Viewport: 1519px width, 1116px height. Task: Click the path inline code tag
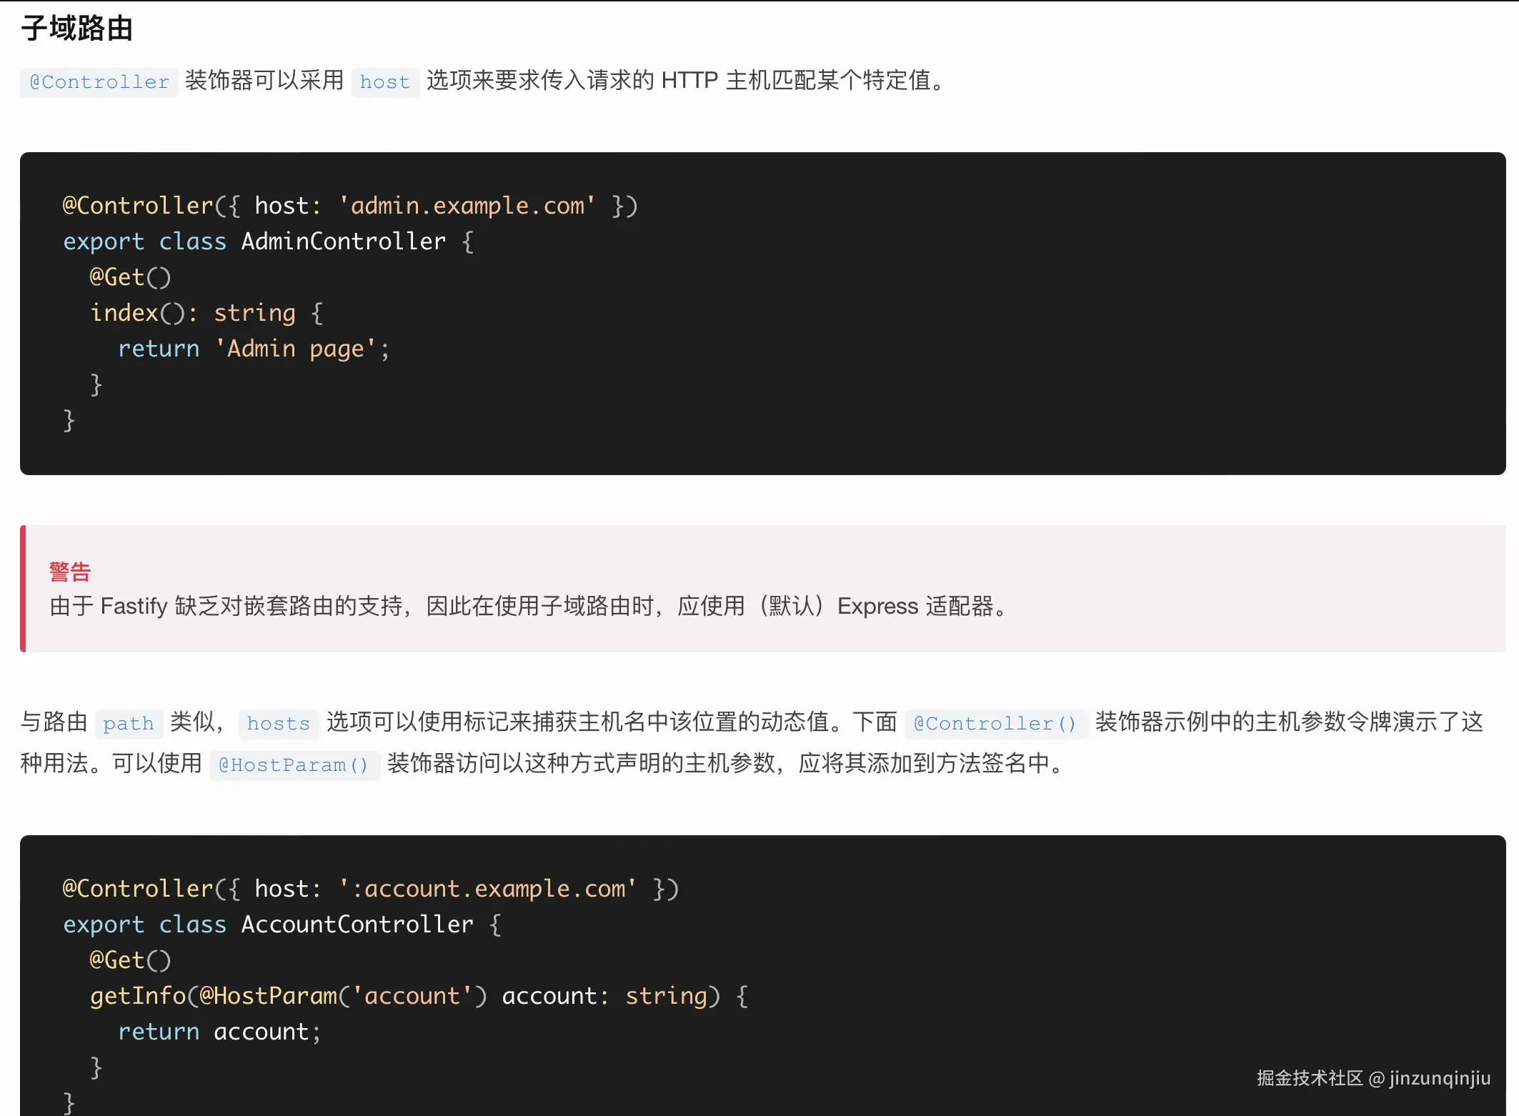(129, 724)
